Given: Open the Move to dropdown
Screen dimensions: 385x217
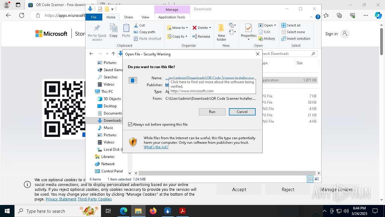Looking at the screenshot, I should 178,28.
